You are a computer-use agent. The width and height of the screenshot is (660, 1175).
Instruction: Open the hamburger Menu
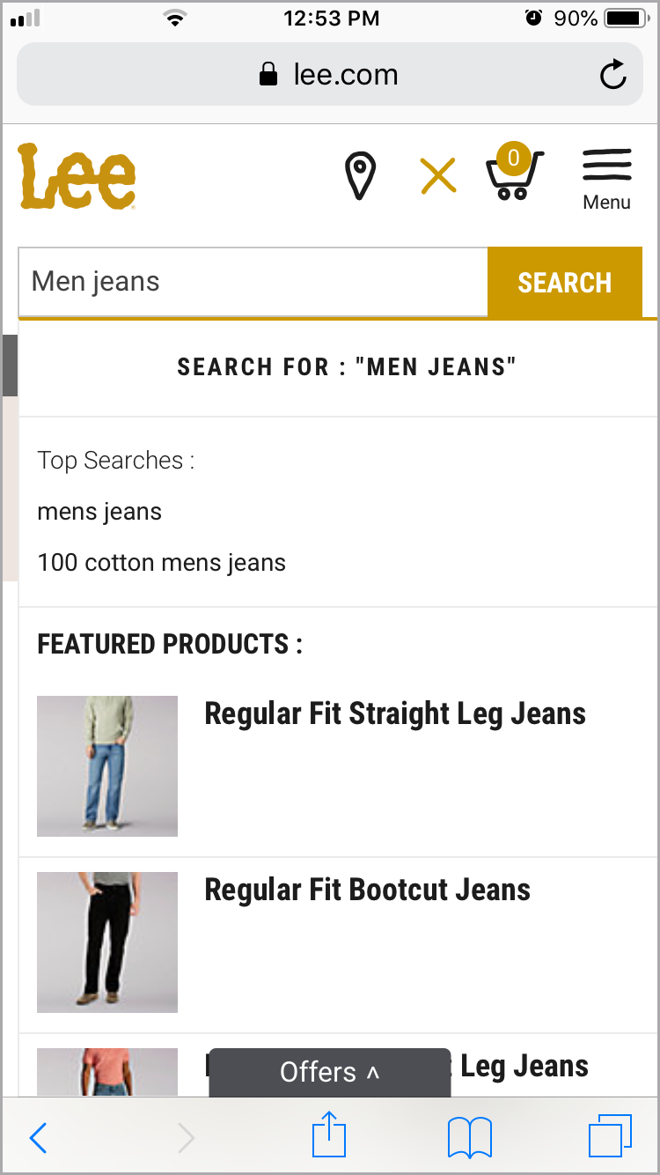[606, 177]
